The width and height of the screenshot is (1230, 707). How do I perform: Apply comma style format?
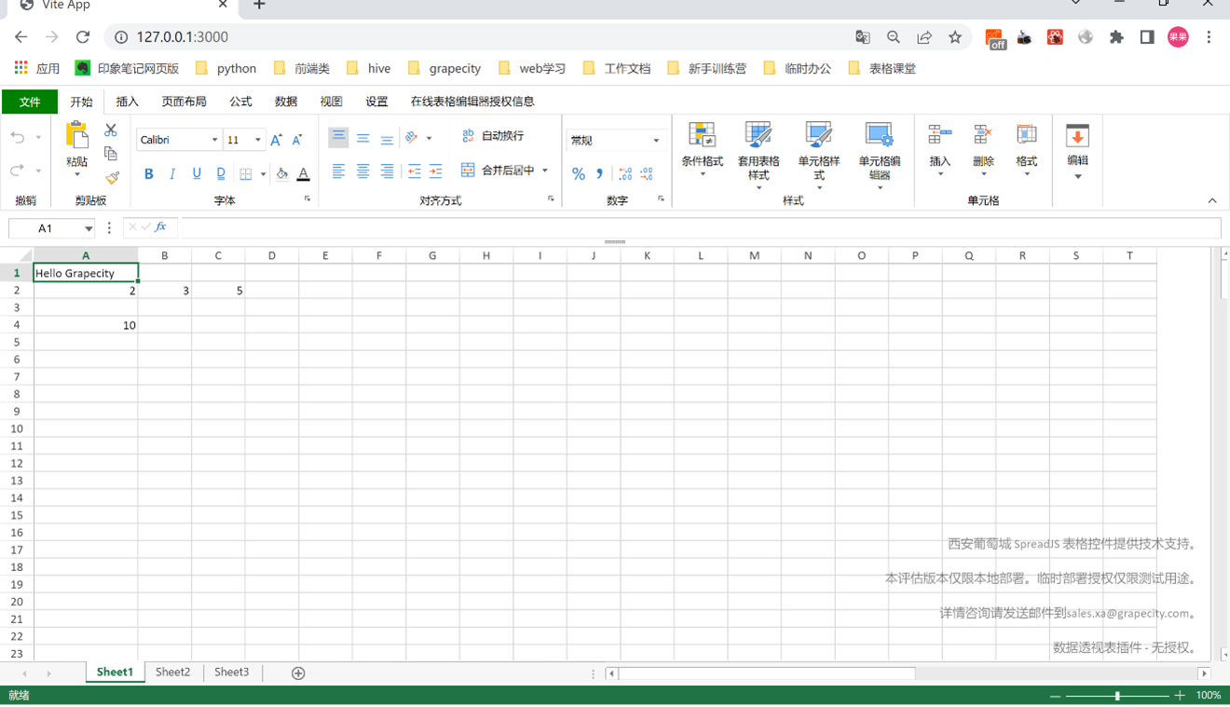(600, 174)
